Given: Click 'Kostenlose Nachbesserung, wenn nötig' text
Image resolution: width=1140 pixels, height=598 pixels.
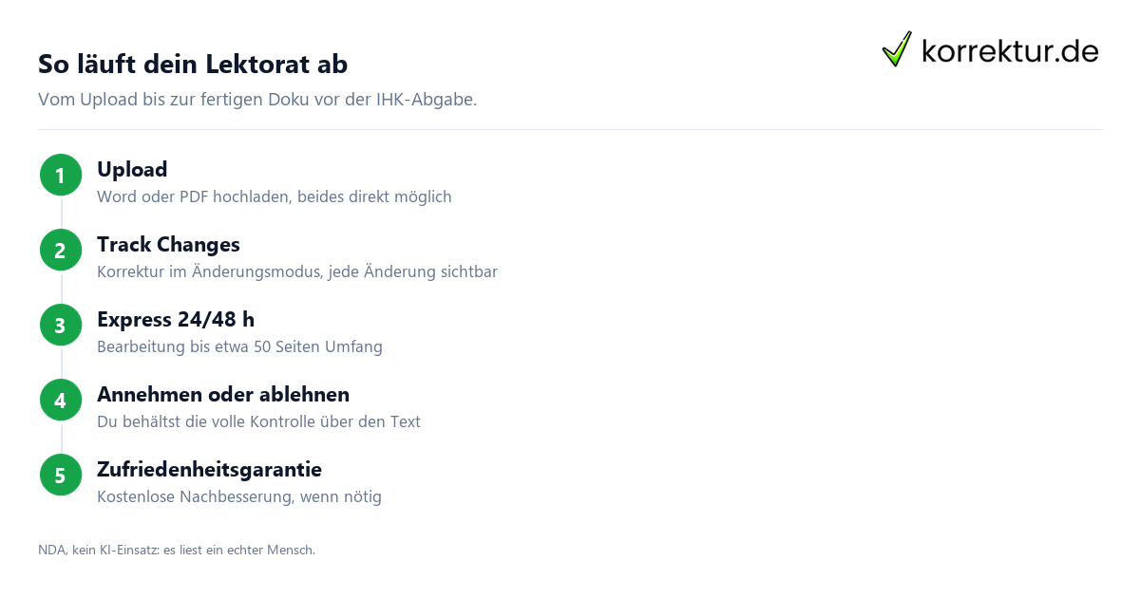Looking at the screenshot, I should coord(239,497).
